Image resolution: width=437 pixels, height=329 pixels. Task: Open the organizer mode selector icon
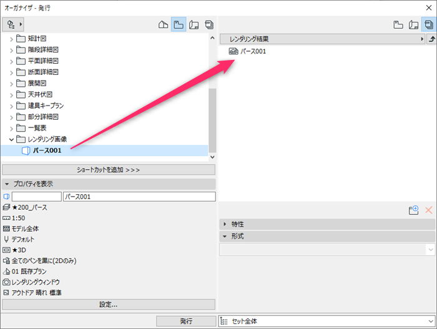[x=13, y=24]
